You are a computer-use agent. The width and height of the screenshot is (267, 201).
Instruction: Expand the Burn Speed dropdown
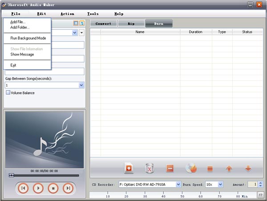click(220, 184)
